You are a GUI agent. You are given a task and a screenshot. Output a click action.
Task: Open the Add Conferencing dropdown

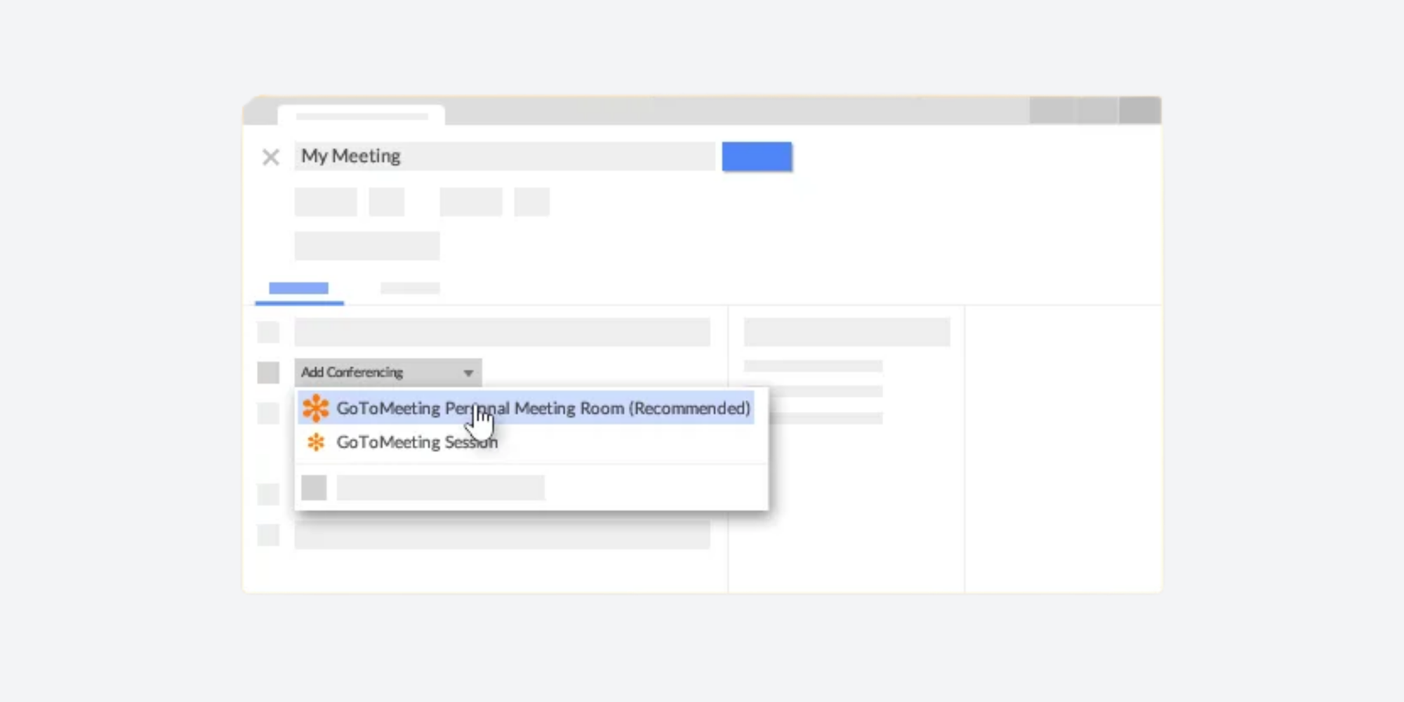(x=388, y=372)
